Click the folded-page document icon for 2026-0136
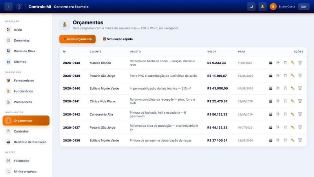 click(x=278, y=140)
